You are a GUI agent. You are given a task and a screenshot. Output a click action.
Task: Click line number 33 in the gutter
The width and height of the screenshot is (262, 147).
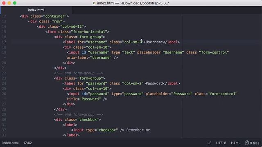(4, 135)
